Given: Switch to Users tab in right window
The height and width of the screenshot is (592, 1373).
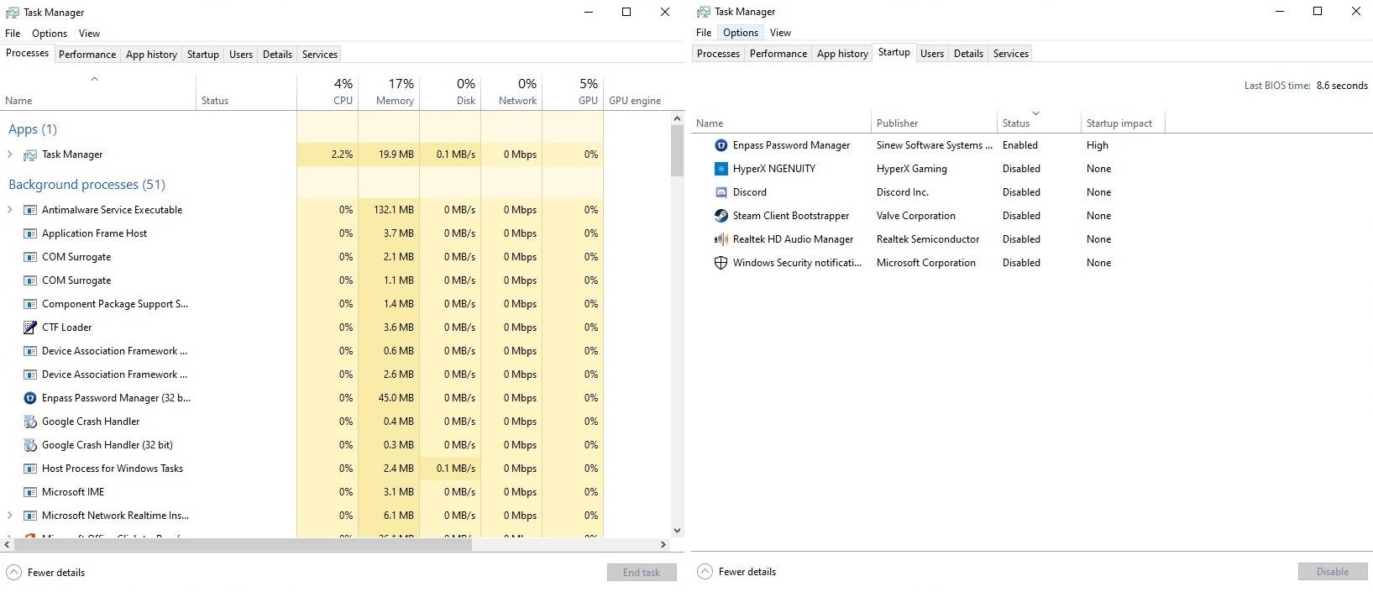Looking at the screenshot, I should [932, 54].
